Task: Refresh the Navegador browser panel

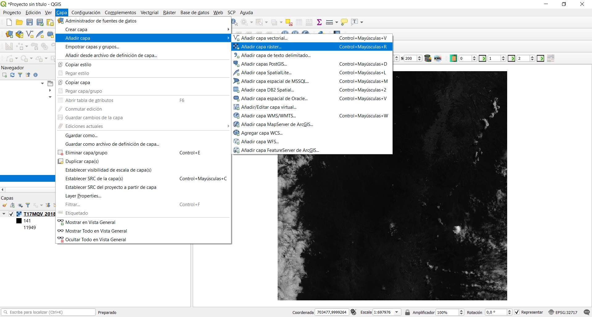Action: pyautogui.click(x=12, y=75)
